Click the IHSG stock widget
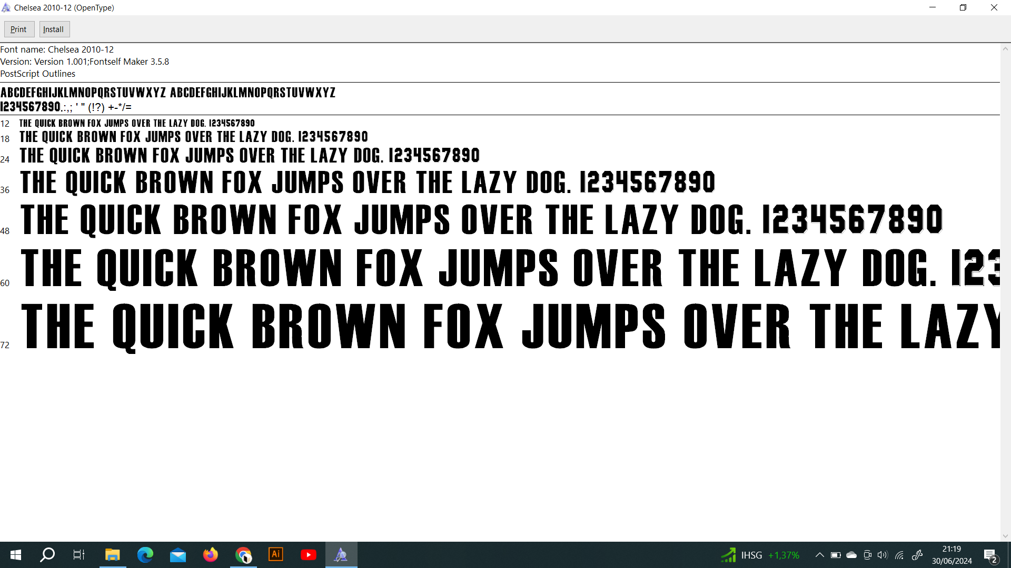 (x=760, y=555)
